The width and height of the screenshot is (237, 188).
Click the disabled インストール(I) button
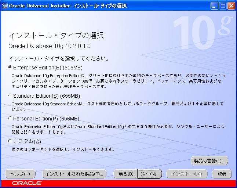tap(187, 174)
